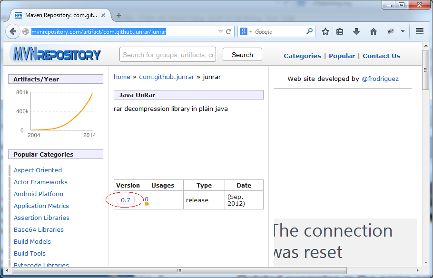Bookmark this page with the star icon
The width and height of the screenshot is (433, 278).
(325, 31)
